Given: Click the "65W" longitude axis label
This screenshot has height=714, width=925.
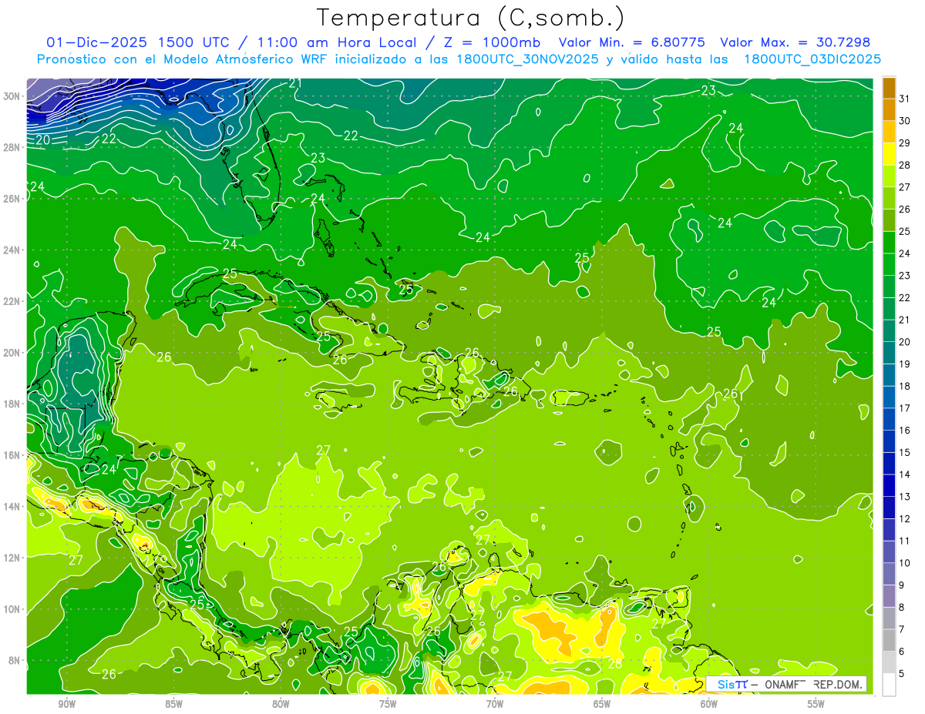Looking at the screenshot, I should click(x=602, y=704).
